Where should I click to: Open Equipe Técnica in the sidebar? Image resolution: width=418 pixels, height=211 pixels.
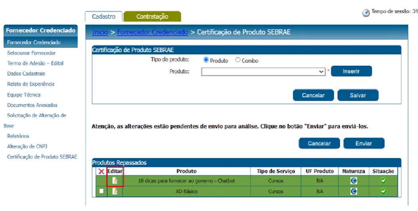click(24, 95)
